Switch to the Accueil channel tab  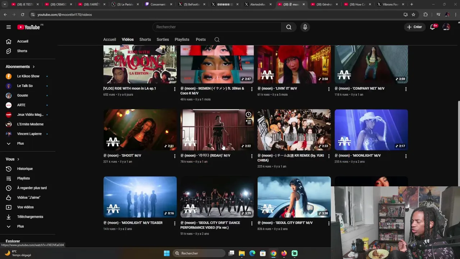coord(110,40)
